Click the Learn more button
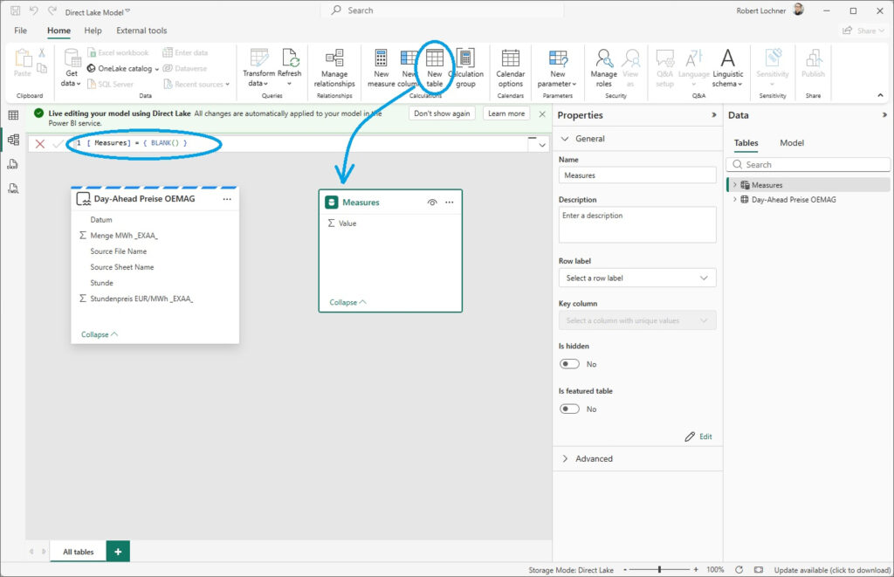The height and width of the screenshot is (577, 894). (x=506, y=113)
